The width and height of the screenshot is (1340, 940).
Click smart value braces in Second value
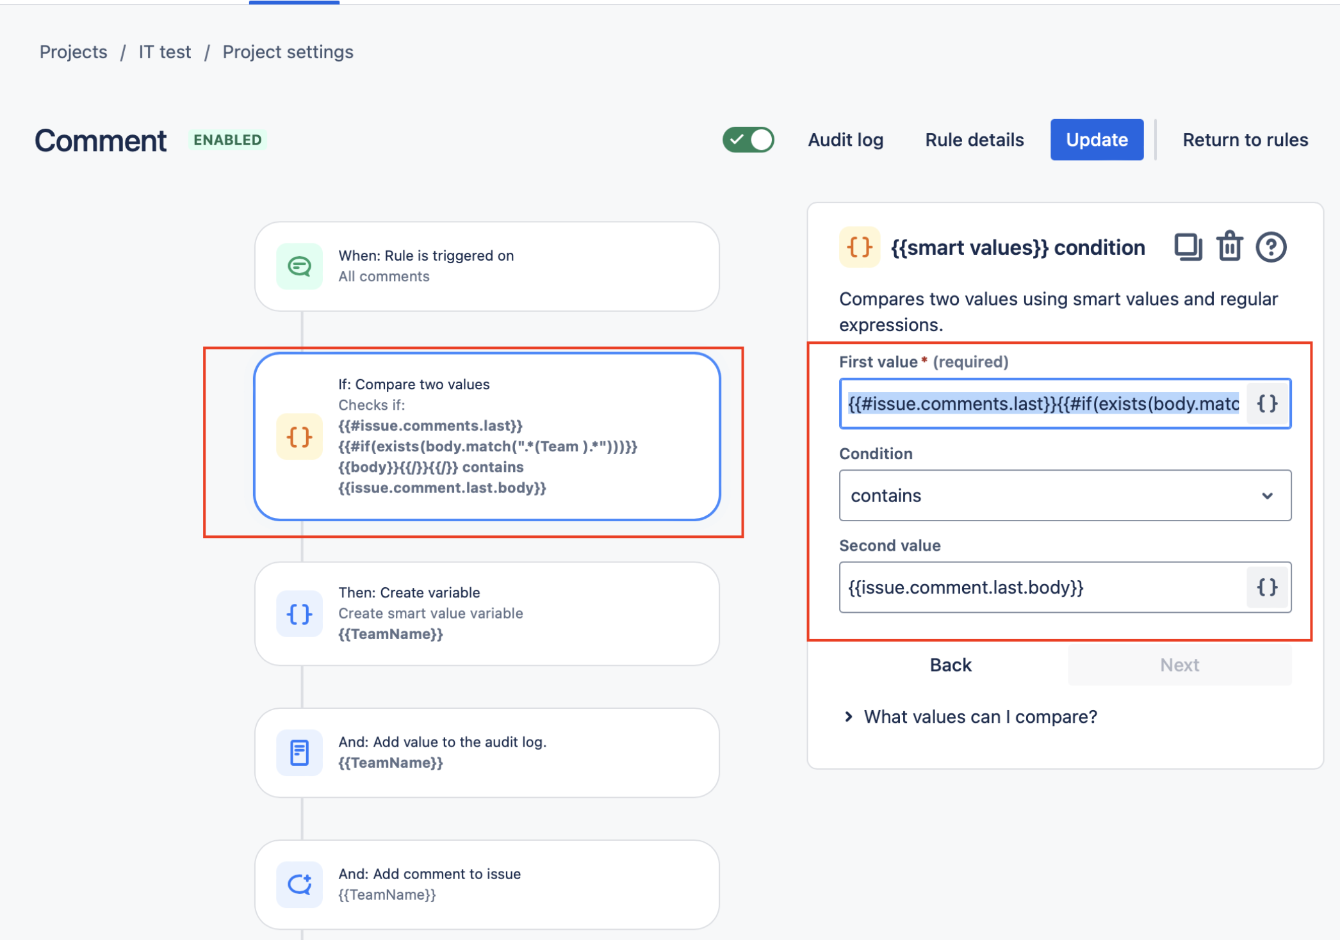coord(1267,587)
